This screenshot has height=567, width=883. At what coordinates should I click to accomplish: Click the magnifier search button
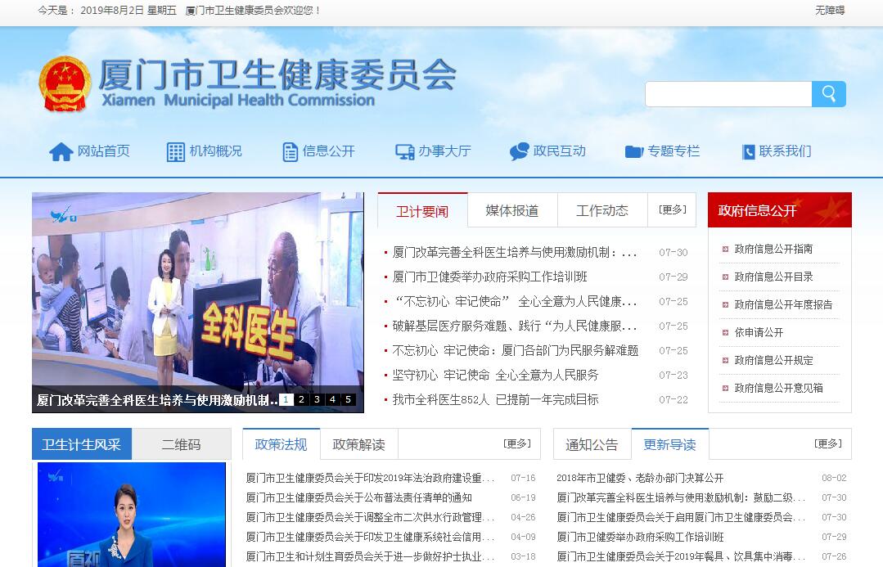(828, 94)
